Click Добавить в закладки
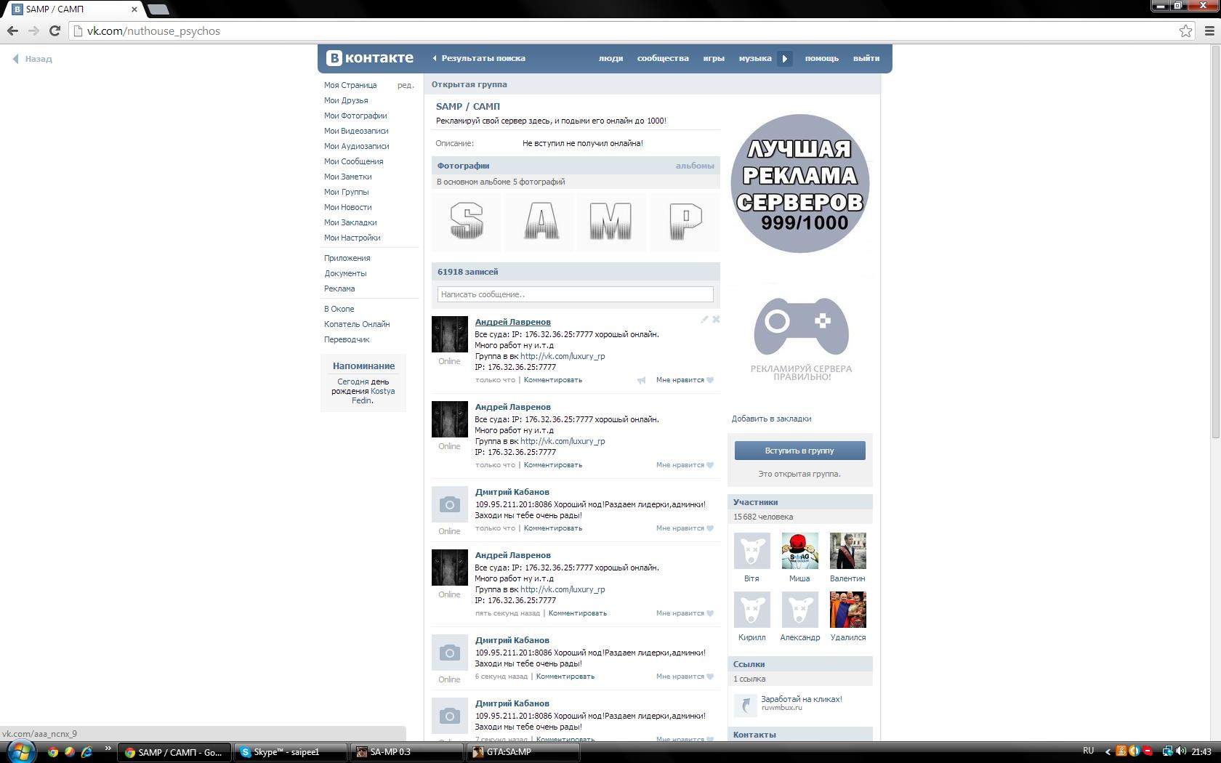This screenshot has height=763, width=1221. (x=771, y=419)
